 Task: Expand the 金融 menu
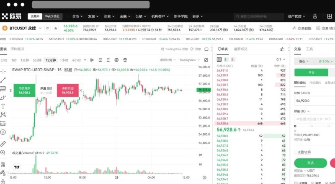coord(125,16)
